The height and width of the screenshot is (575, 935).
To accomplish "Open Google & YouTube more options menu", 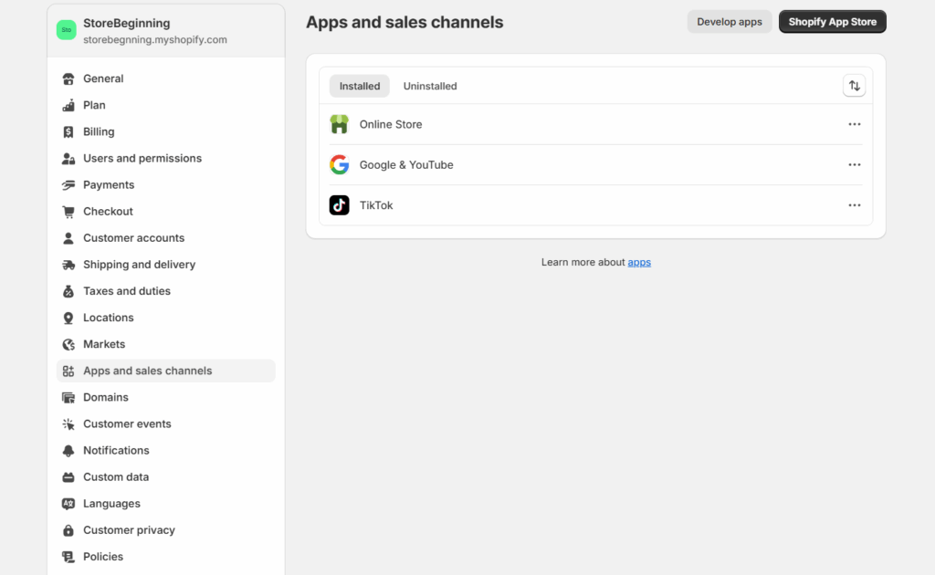I will 854,165.
